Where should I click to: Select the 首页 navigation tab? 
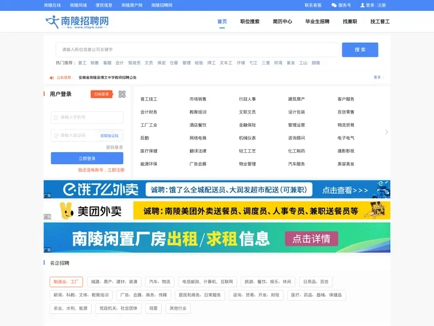pos(222,22)
